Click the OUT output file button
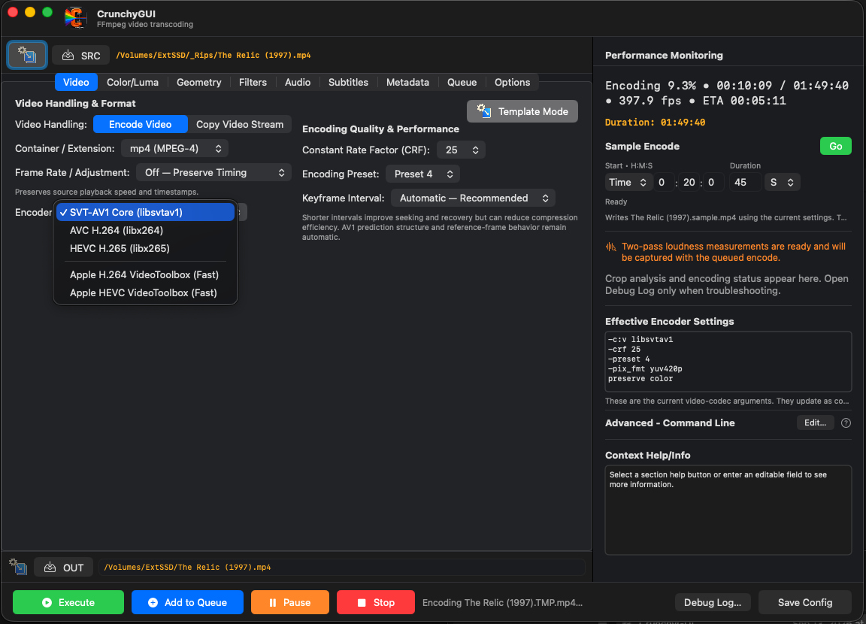Image resolution: width=866 pixels, height=624 pixels. tap(64, 567)
